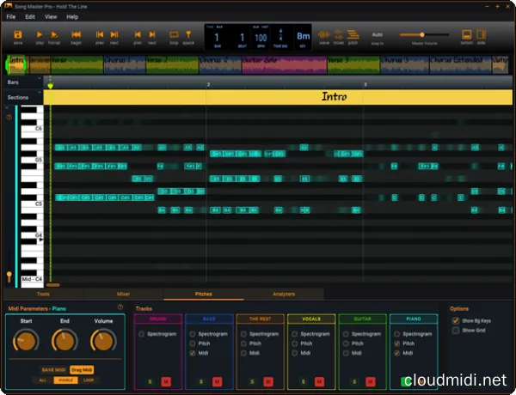The width and height of the screenshot is (516, 395).
Task: Open the mixer icon in the toolbar
Action: tap(338, 34)
